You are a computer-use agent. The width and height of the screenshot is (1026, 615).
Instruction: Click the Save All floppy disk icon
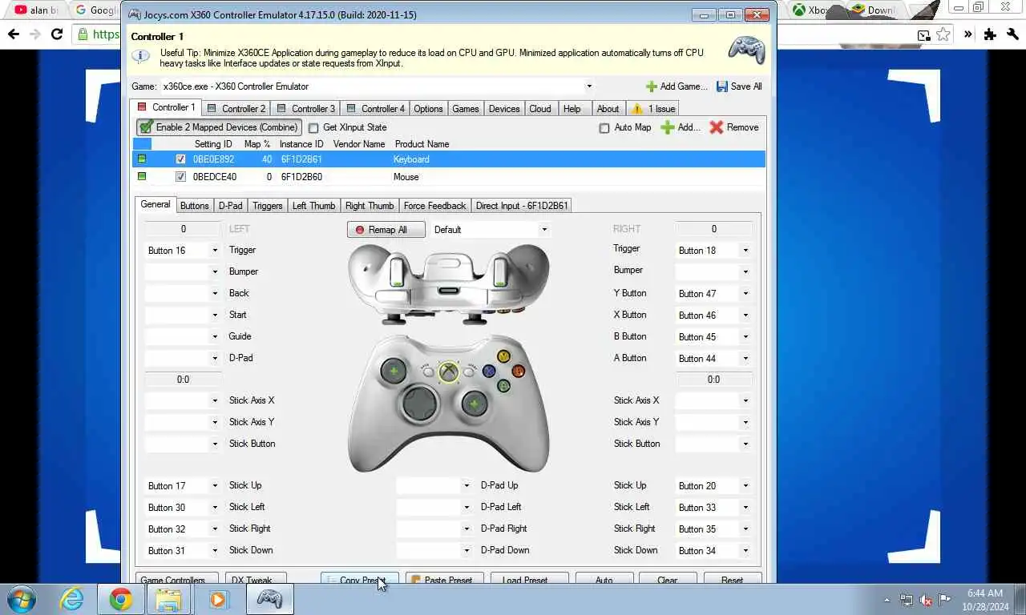coord(722,86)
